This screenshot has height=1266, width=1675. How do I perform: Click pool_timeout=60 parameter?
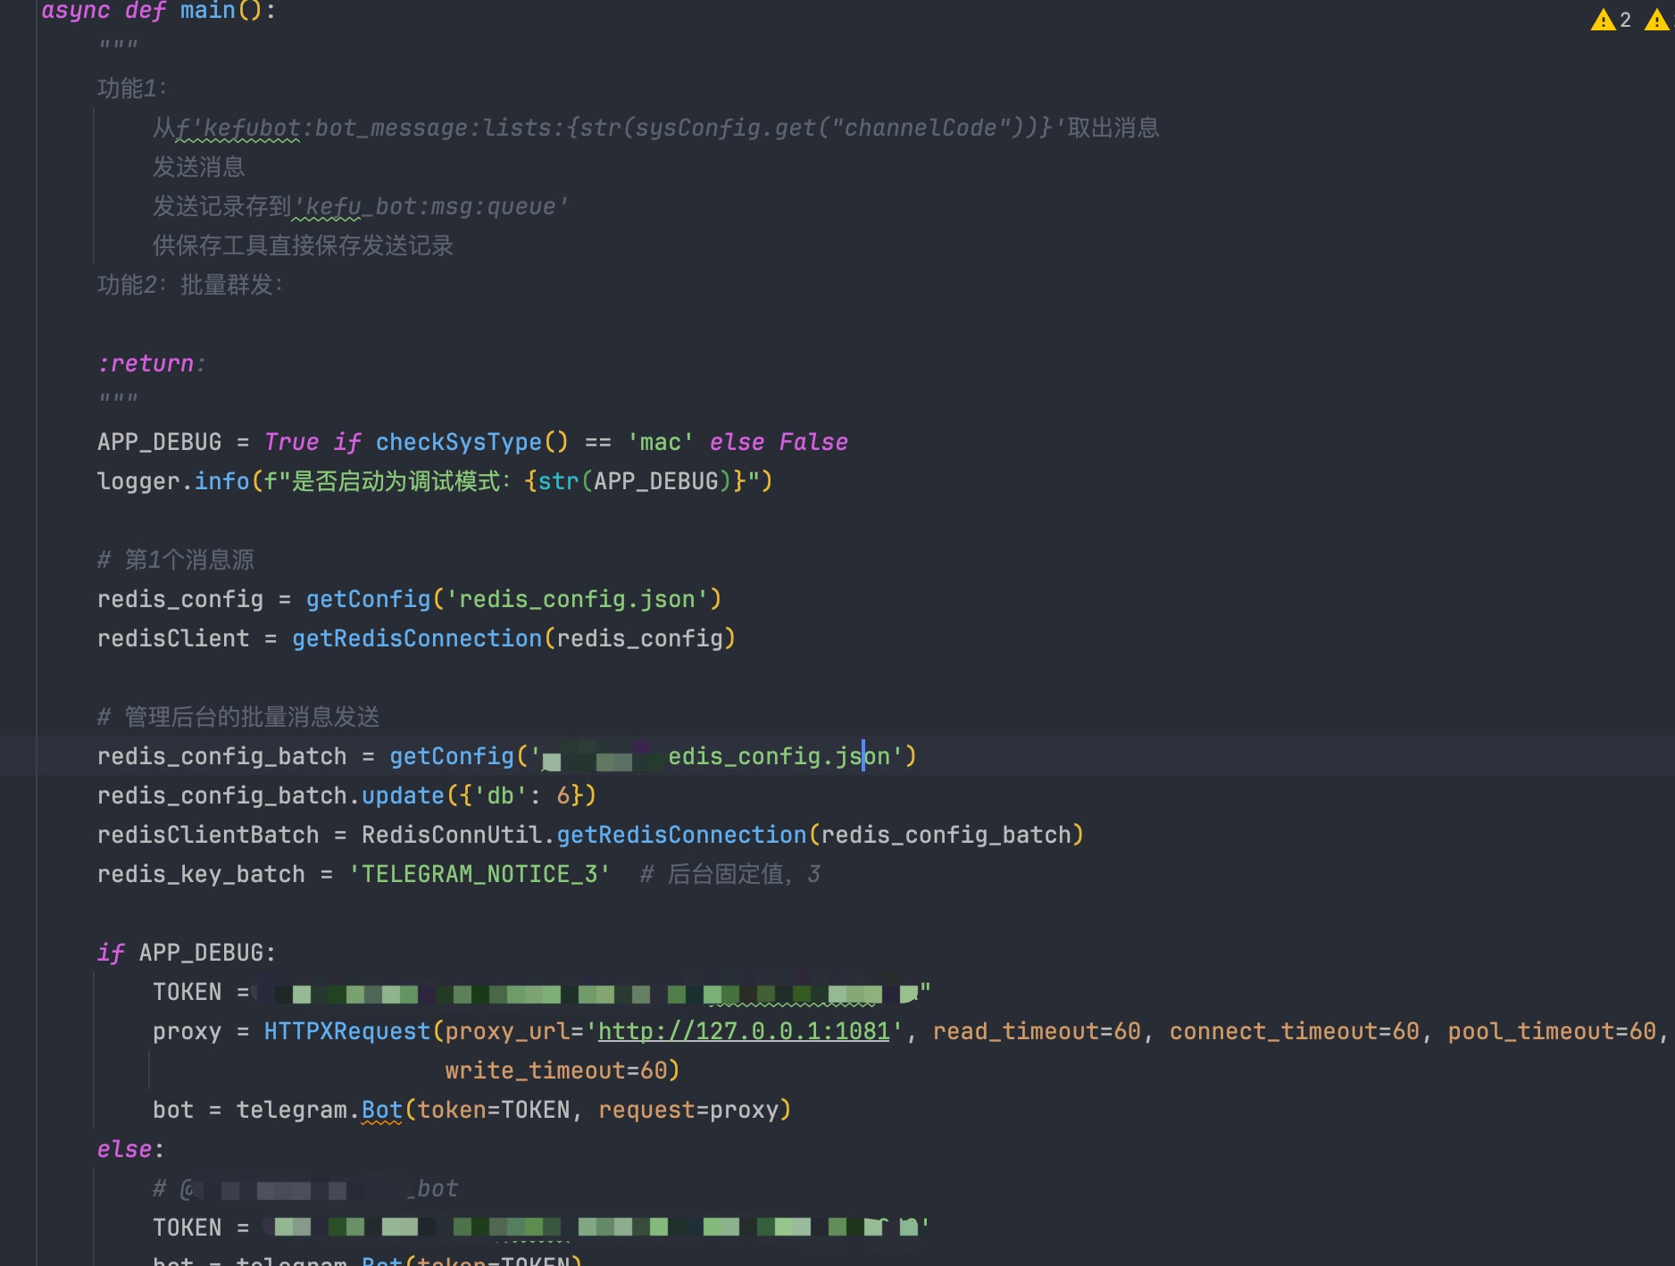tap(1552, 1031)
